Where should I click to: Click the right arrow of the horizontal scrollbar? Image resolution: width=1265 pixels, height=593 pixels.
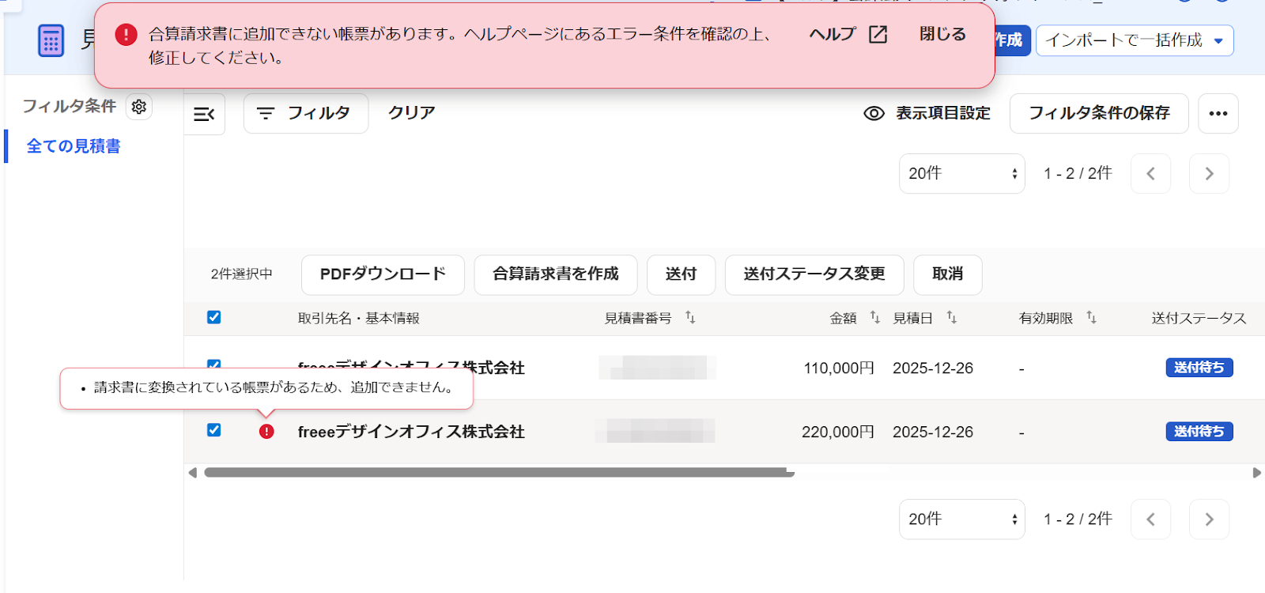tap(1257, 473)
